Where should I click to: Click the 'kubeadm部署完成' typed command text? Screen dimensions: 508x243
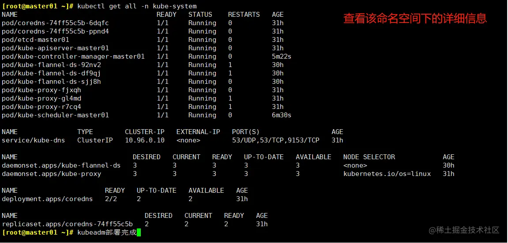click(107, 233)
